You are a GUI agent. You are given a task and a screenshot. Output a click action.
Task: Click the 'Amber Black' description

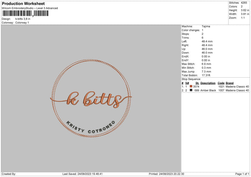pyautogui.click(x=208, y=91)
